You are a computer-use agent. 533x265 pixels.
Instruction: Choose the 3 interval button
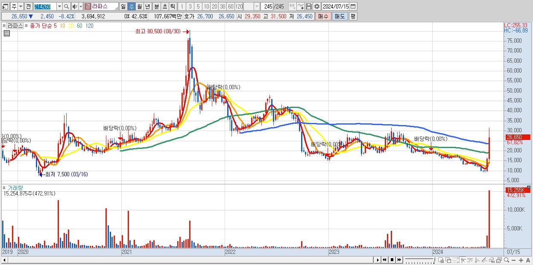click(x=190, y=6)
